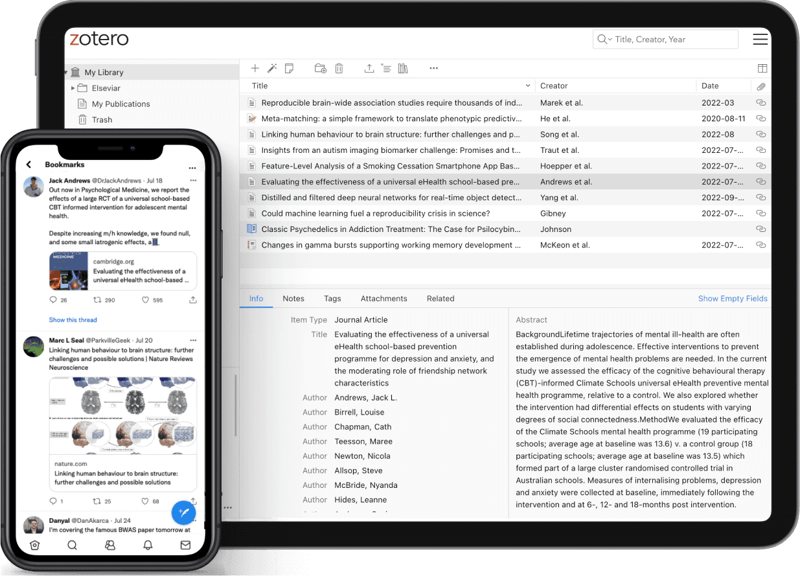Viewport: 811px width, 576px height.
Task: Open the Bookmarks header ellipsis menu
Action: pyautogui.click(x=192, y=167)
